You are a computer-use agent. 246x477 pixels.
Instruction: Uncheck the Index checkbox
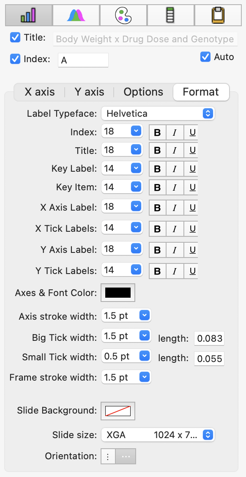click(15, 59)
